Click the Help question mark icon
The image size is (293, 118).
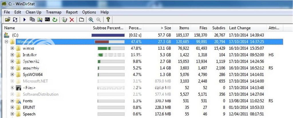click(108, 19)
